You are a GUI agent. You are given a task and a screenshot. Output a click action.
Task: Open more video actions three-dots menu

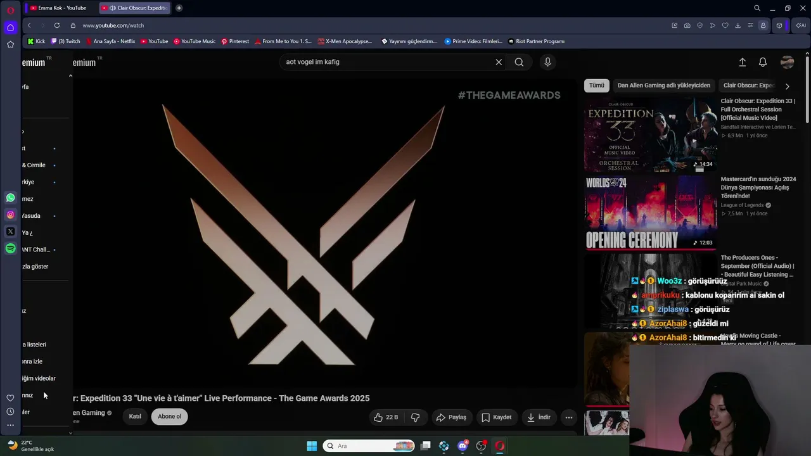pyautogui.click(x=569, y=417)
